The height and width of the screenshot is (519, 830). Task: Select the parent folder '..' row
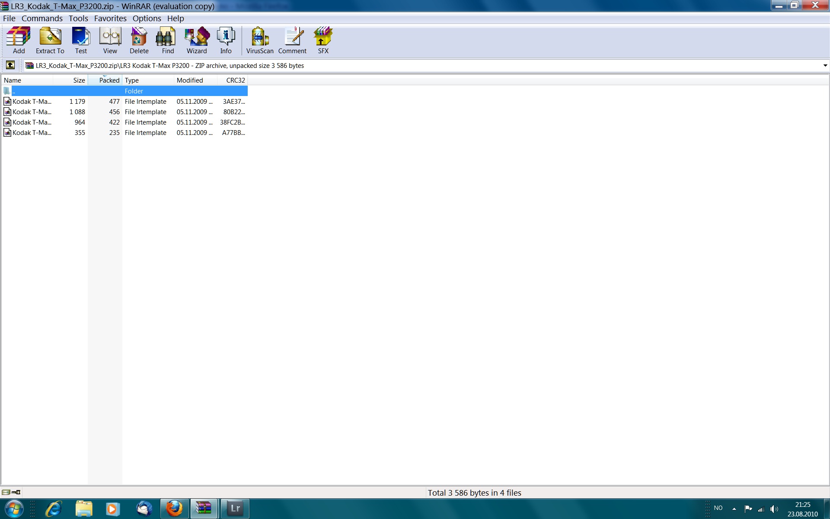tap(124, 91)
